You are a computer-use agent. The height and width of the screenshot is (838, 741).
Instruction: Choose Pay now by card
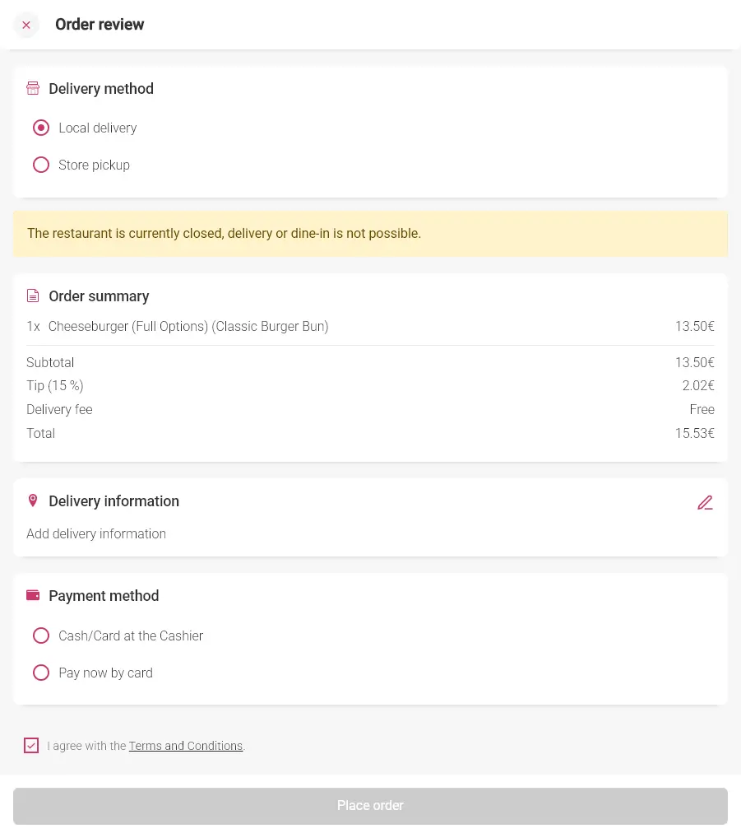(x=41, y=673)
